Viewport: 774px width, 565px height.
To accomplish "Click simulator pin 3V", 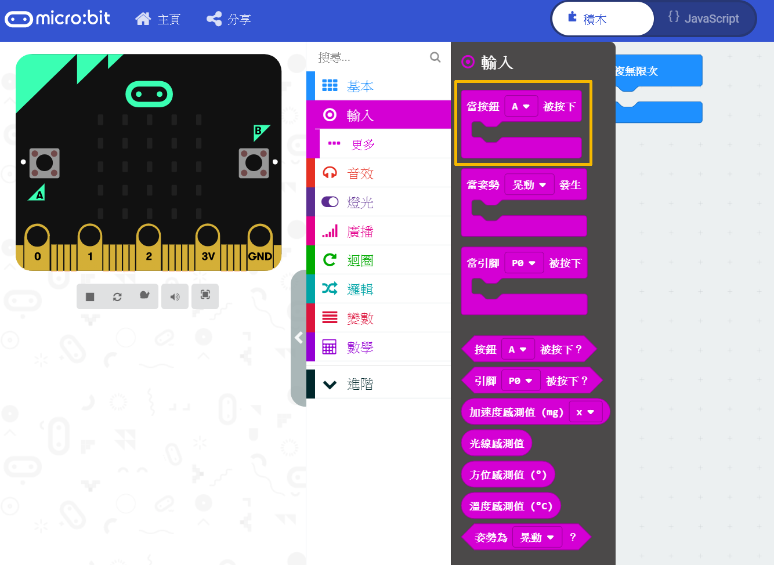I will [x=208, y=247].
